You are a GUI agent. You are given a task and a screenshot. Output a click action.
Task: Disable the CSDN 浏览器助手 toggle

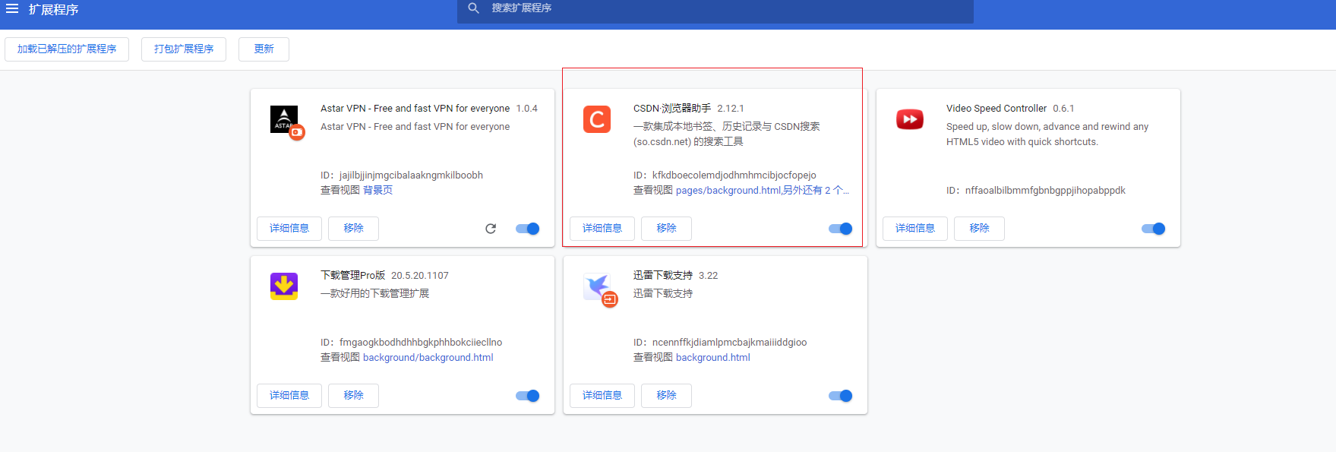tap(841, 229)
